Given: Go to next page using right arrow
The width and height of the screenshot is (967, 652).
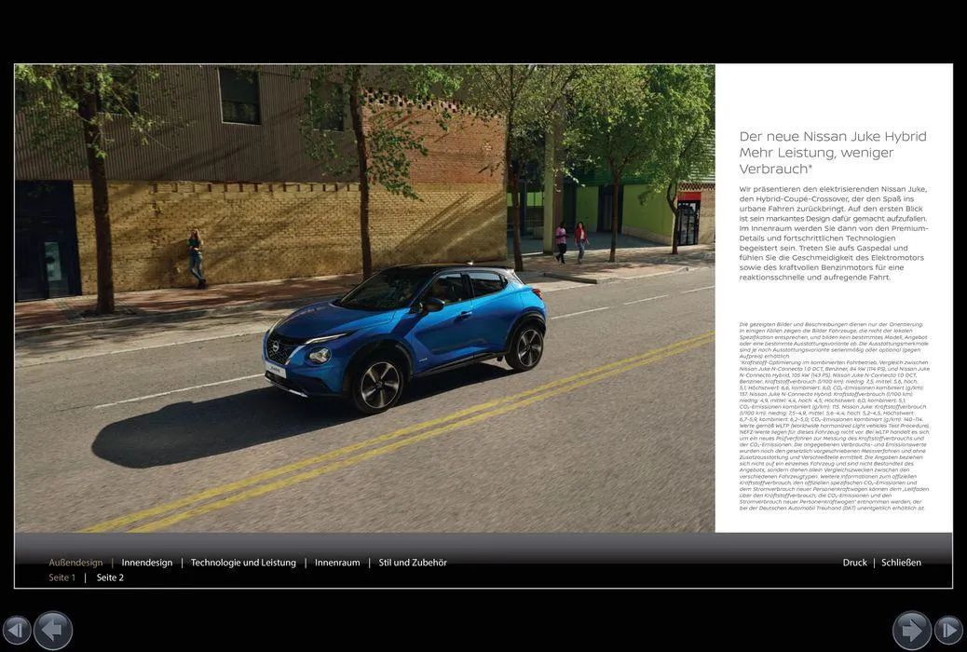Looking at the screenshot, I should (911, 631).
